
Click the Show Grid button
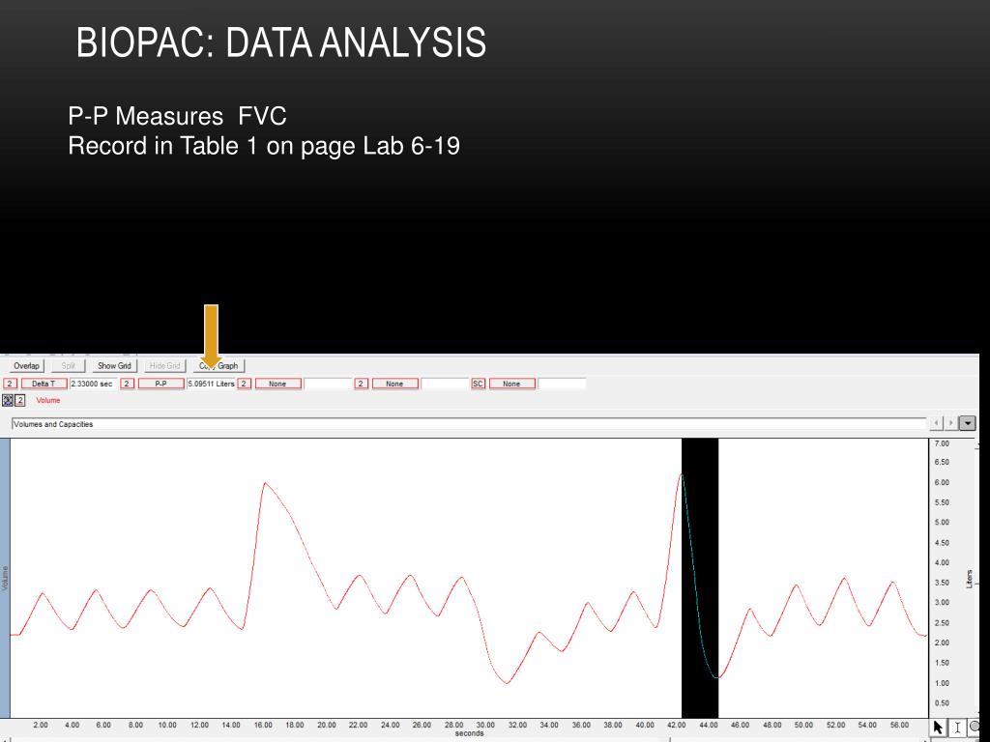(114, 366)
